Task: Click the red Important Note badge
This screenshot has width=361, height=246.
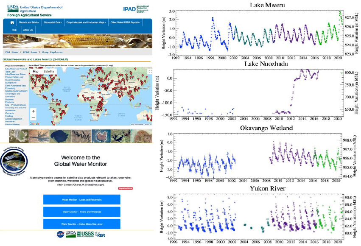Action: (x=126, y=188)
